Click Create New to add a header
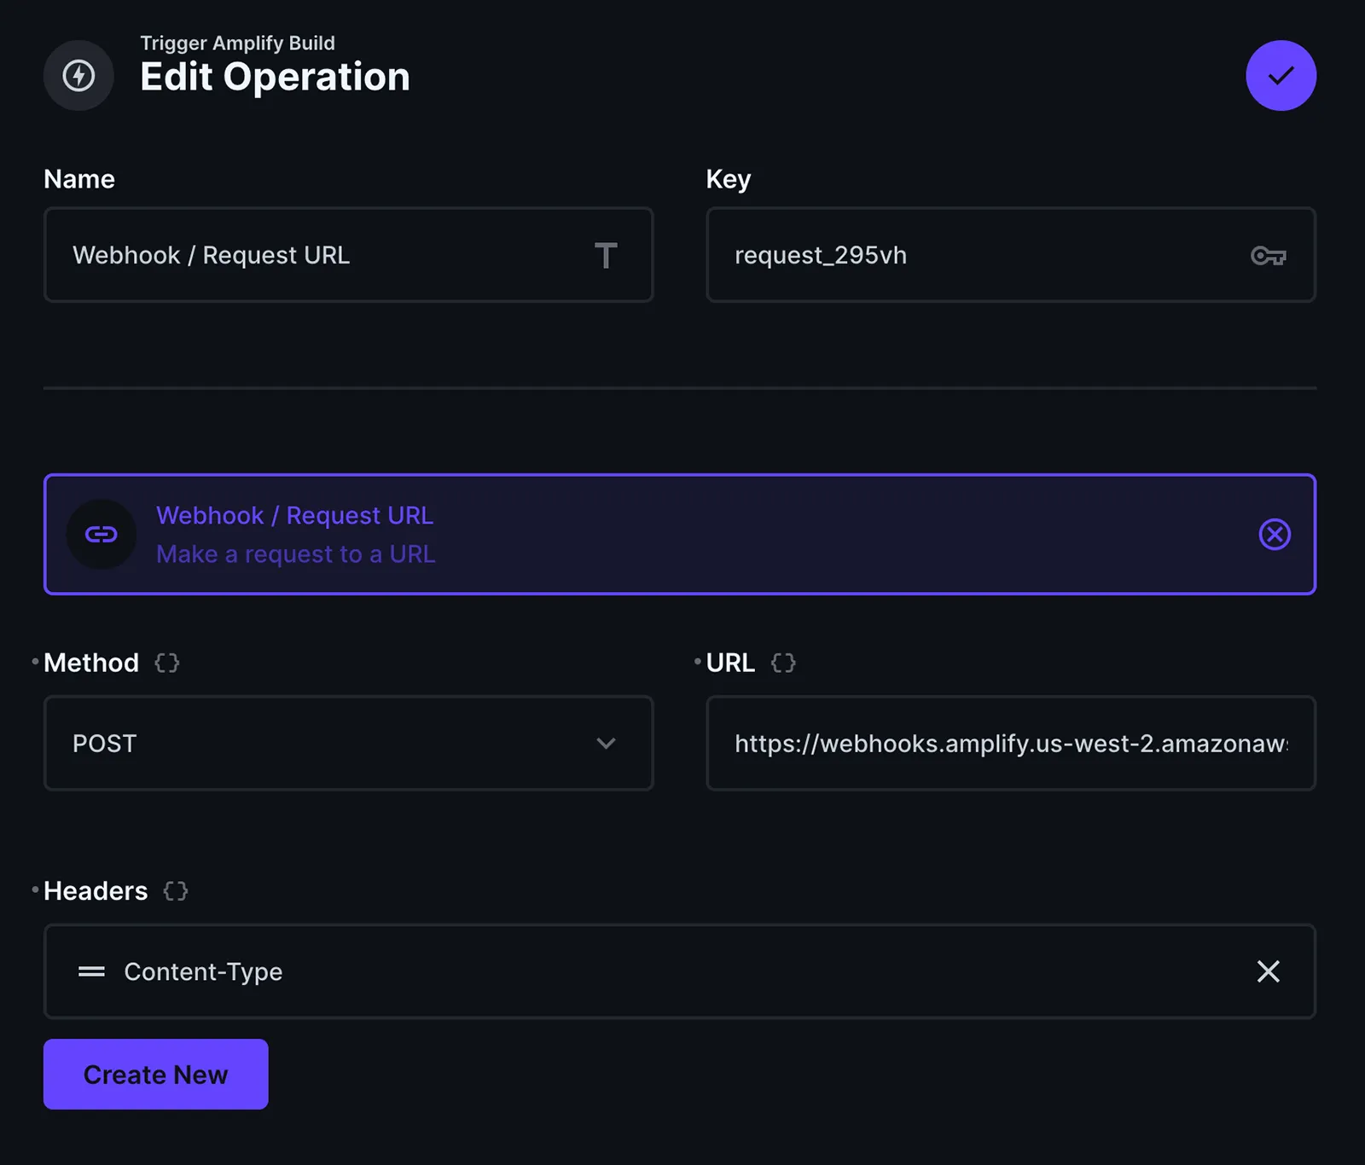Image resolution: width=1365 pixels, height=1165 pixels. pyautogui.click(x=156, y=1074)
